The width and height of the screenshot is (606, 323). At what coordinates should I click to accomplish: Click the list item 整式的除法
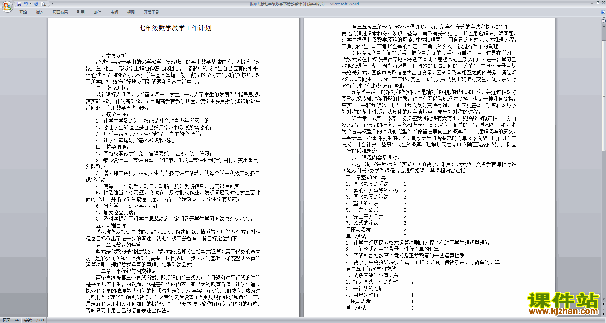coord(366,223)
